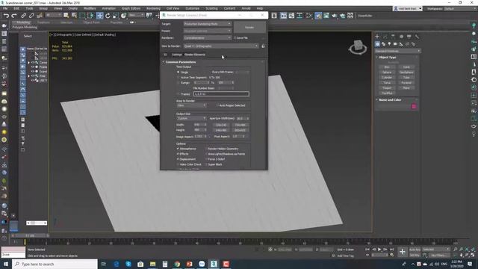Switch to the Settings tab in Render Setup
Image resolution: width=478 pixels, height=269 pixels.
click(176, 55)
